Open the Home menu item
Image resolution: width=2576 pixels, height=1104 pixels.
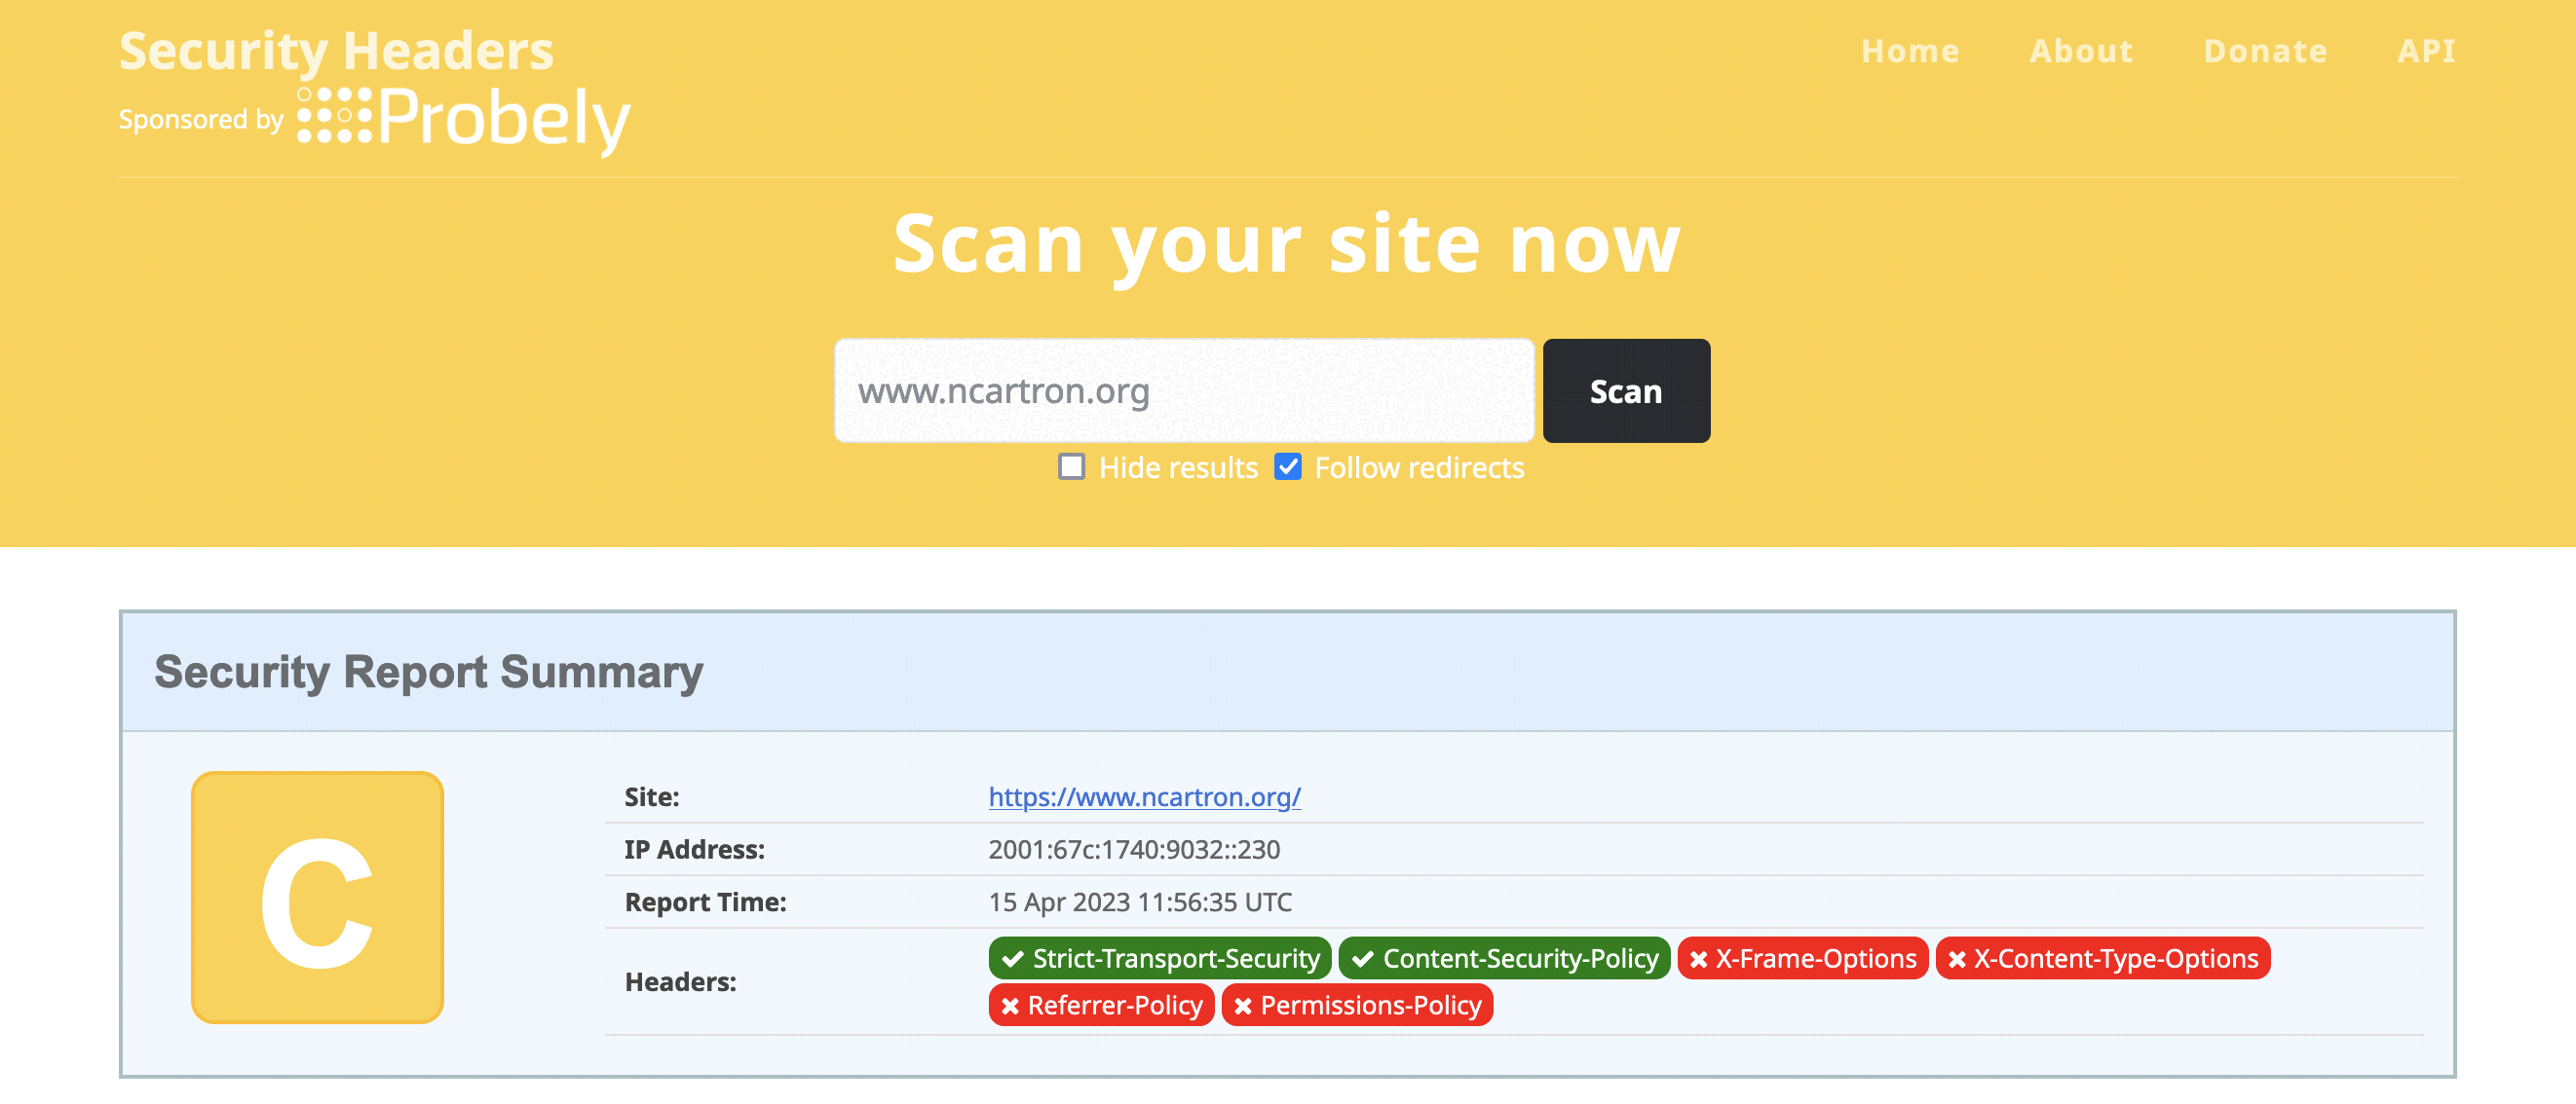[1909, 51]
